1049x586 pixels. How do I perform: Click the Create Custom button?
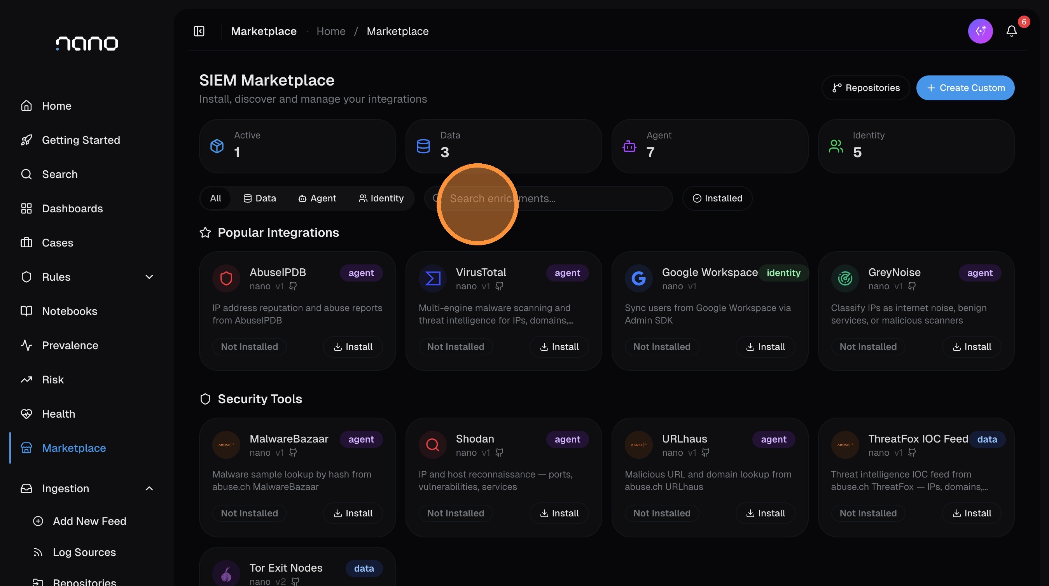click(x=965, y=87)
